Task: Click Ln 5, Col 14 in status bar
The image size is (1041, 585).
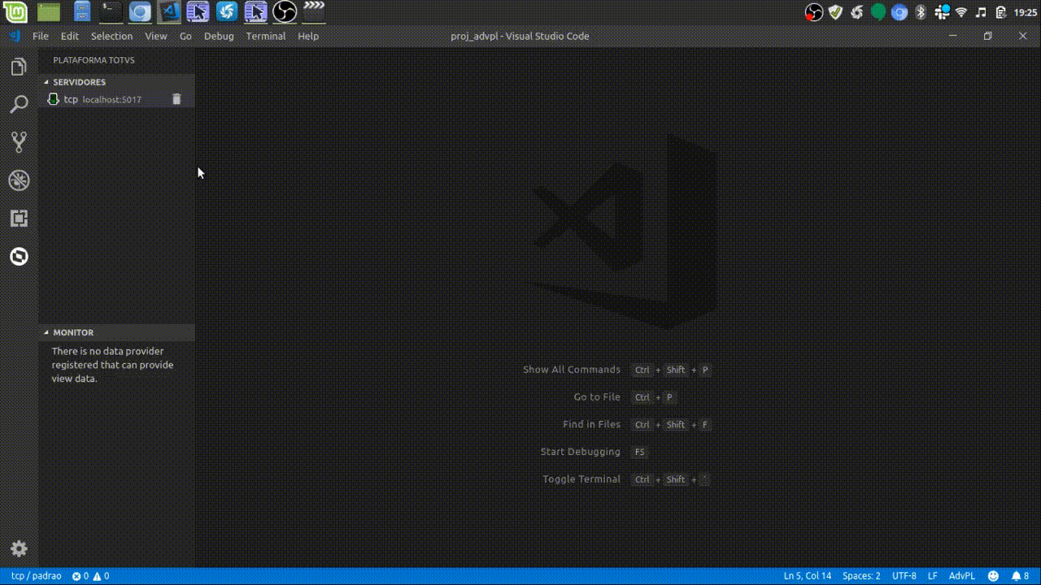Action: pyautogui.click(x=808, y=576)
